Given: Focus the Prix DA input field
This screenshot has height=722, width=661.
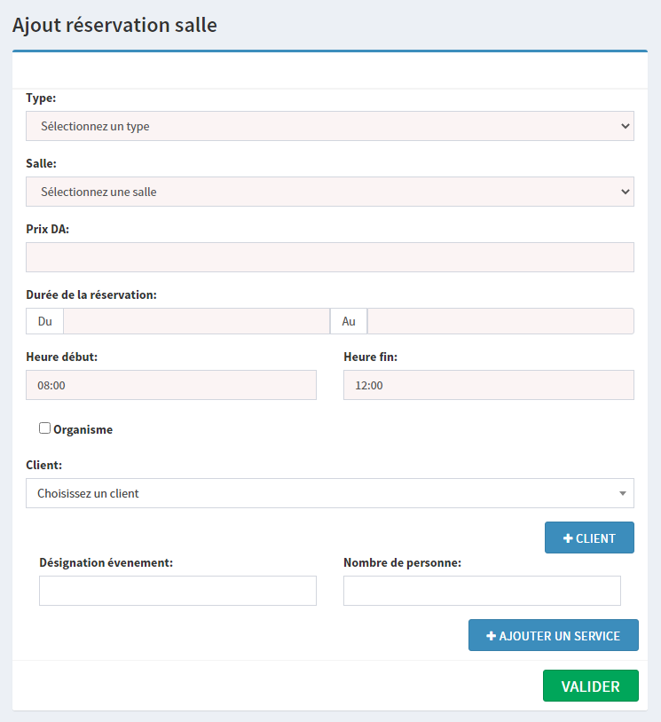Looking at the screenshot, I should pyautogui.click(x=329, y=257).
